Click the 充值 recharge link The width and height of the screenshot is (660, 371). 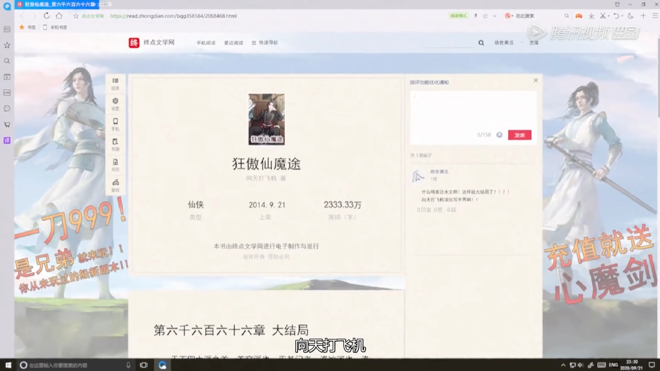(x=533, y=43)
